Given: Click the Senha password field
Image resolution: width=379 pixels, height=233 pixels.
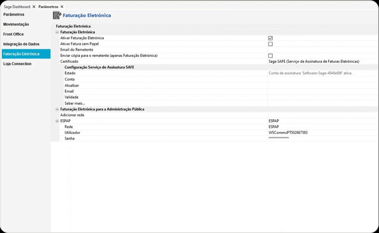Looking at the screenshot, I should click(x=322, y=138).
